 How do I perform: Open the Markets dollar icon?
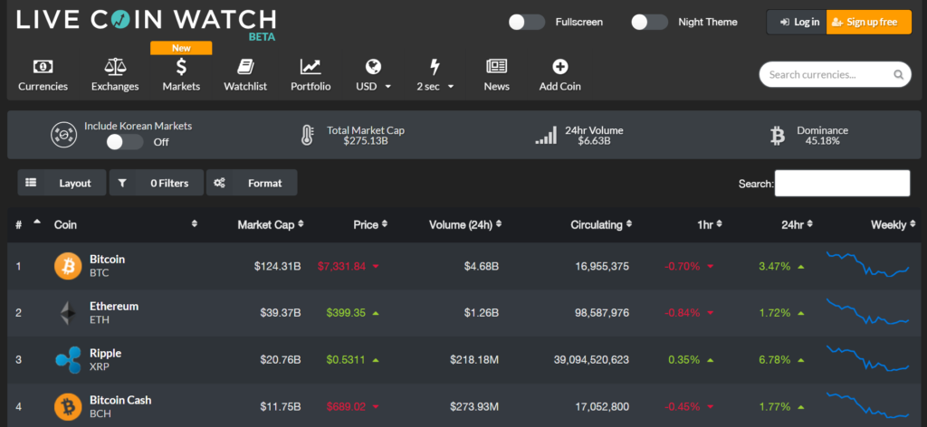181,67
